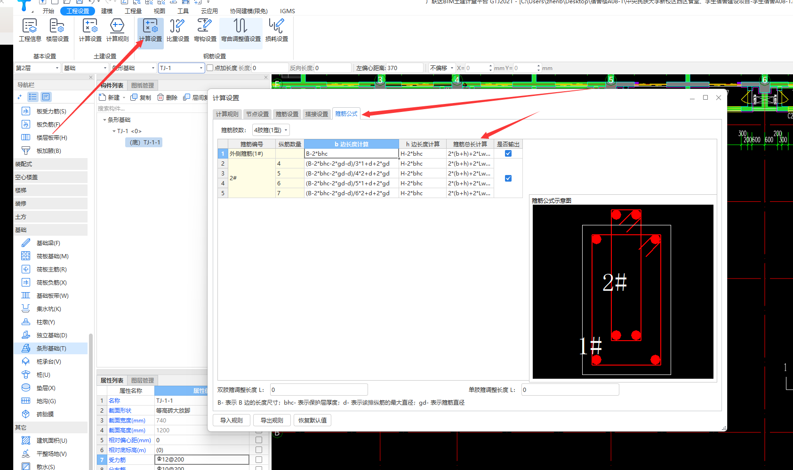
Task: Click 新建 button in component list
Action: (x=109, y=97)
